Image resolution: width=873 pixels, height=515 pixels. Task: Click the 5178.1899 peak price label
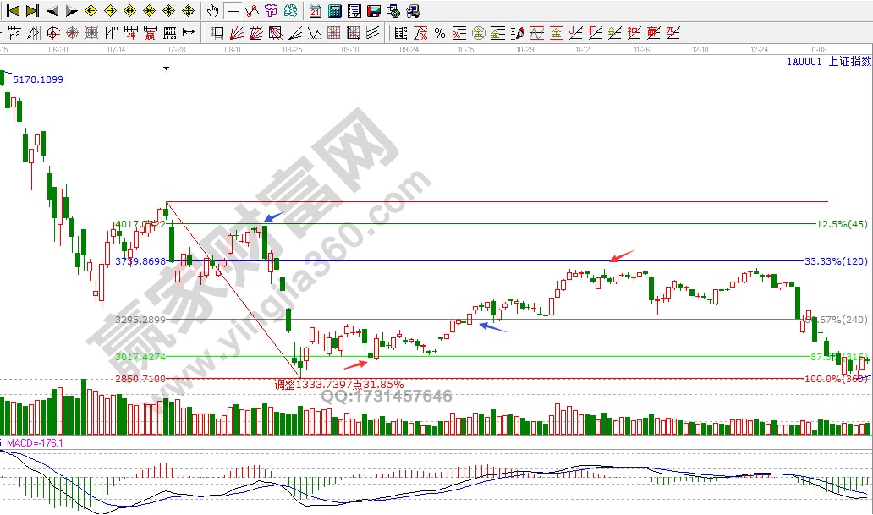tap(39, 79)
